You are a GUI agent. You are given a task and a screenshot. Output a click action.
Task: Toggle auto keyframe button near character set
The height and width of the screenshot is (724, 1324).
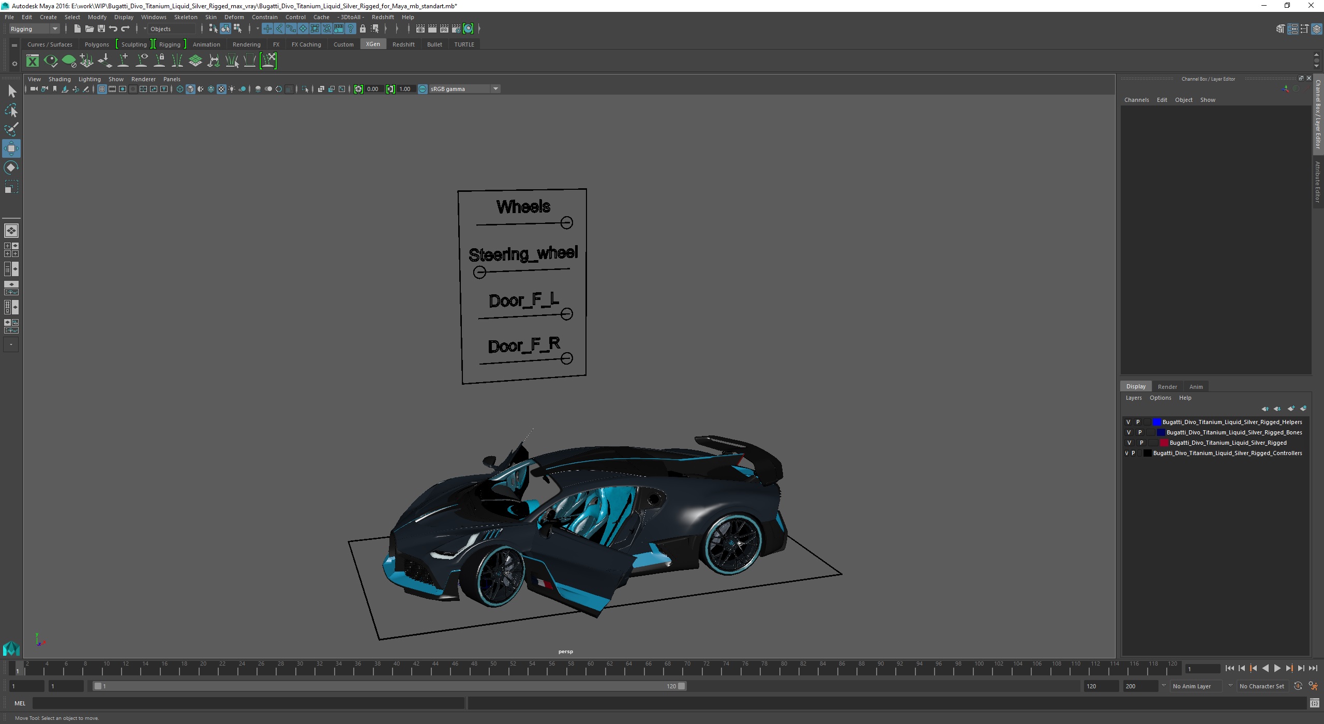coord(1298,686)
